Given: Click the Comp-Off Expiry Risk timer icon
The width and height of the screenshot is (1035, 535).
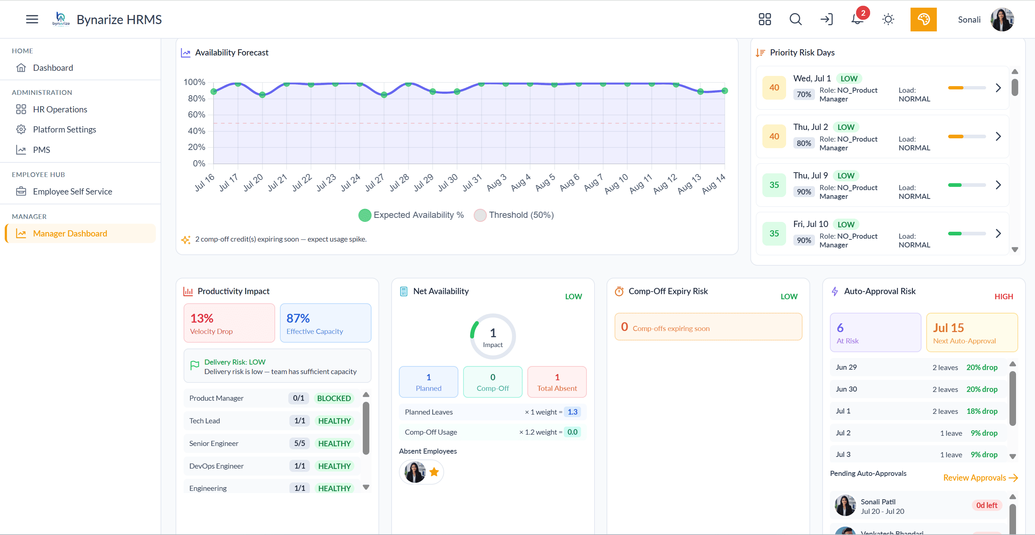Looking at the screenshot, I should point(619,291).
